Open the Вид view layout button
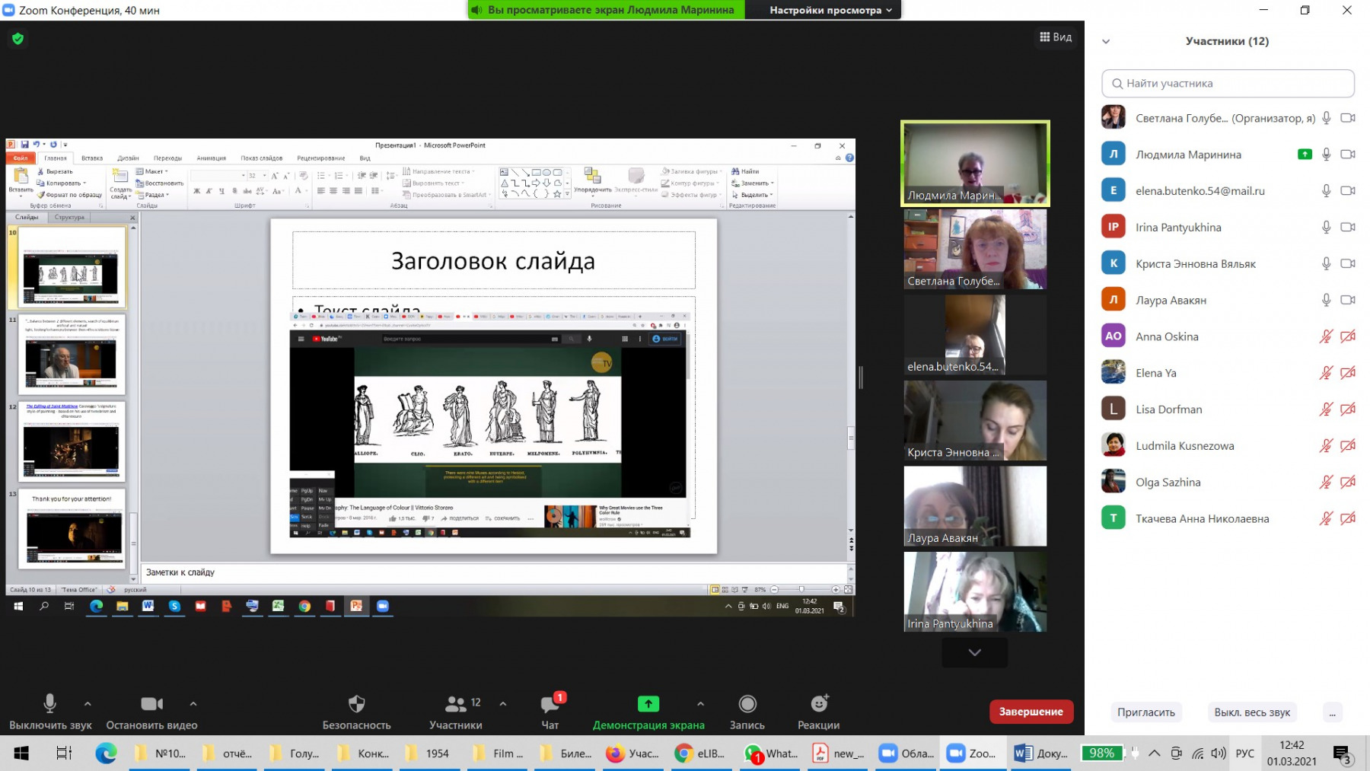 coord(1056,37)
